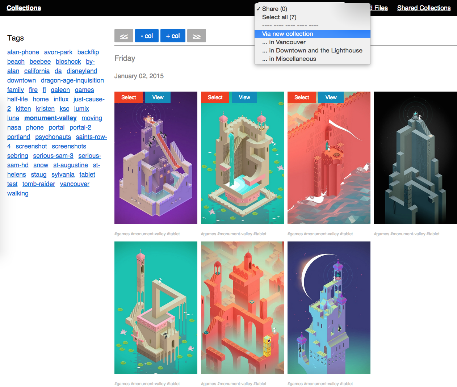The image size is (457, 387).
Task: Decrease columns with - col button
Action: coord(147,36)
